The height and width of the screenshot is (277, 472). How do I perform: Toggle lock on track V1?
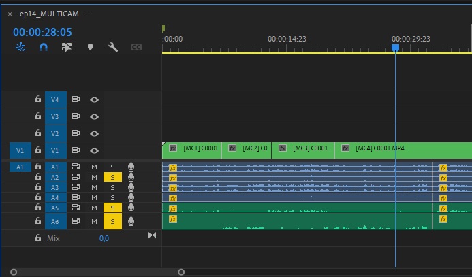click(38, 150)
